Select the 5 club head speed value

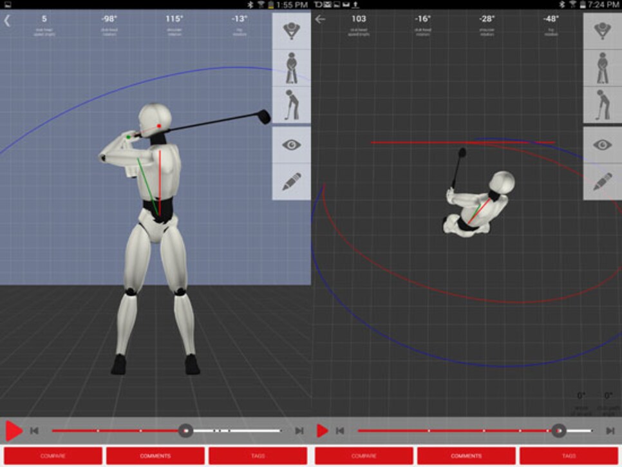click(44, 19)
